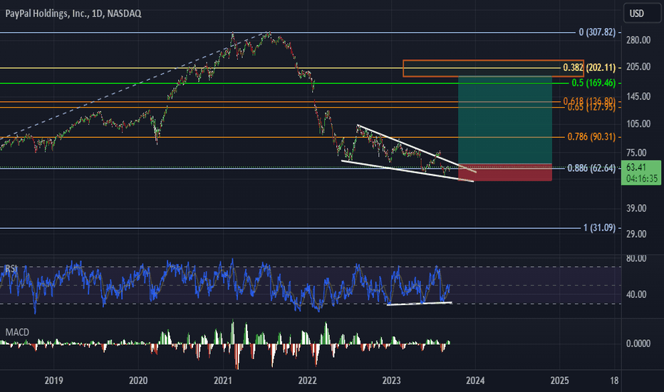Select the 0.886 (62.64) Fibonacci label

[x=591, y=167]
